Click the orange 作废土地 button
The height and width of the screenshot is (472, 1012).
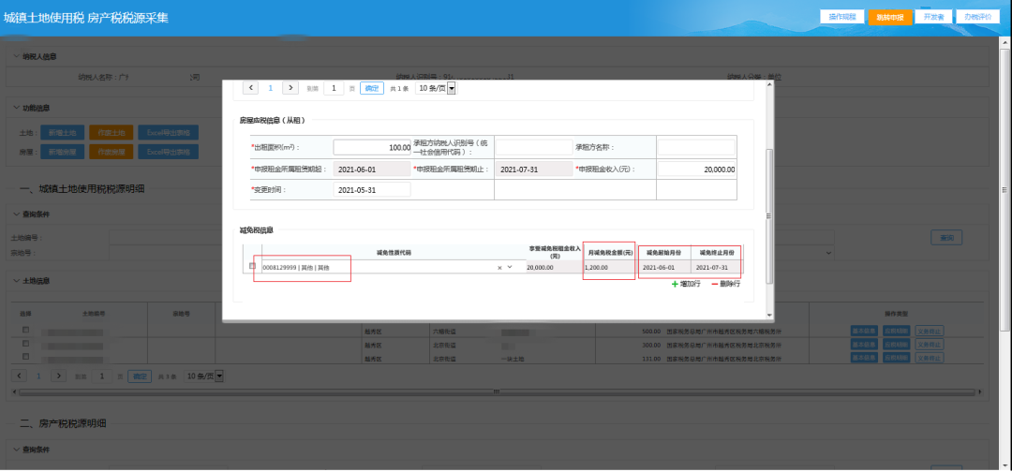111,133
